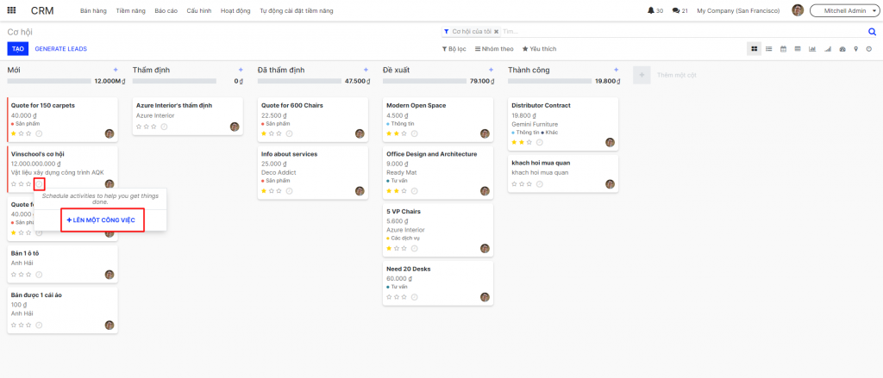Image resolution: width=883 pixels, height=378 pixels.
Task: Open the Bộ lọc filters dropdown
Action: pos(454,49)
